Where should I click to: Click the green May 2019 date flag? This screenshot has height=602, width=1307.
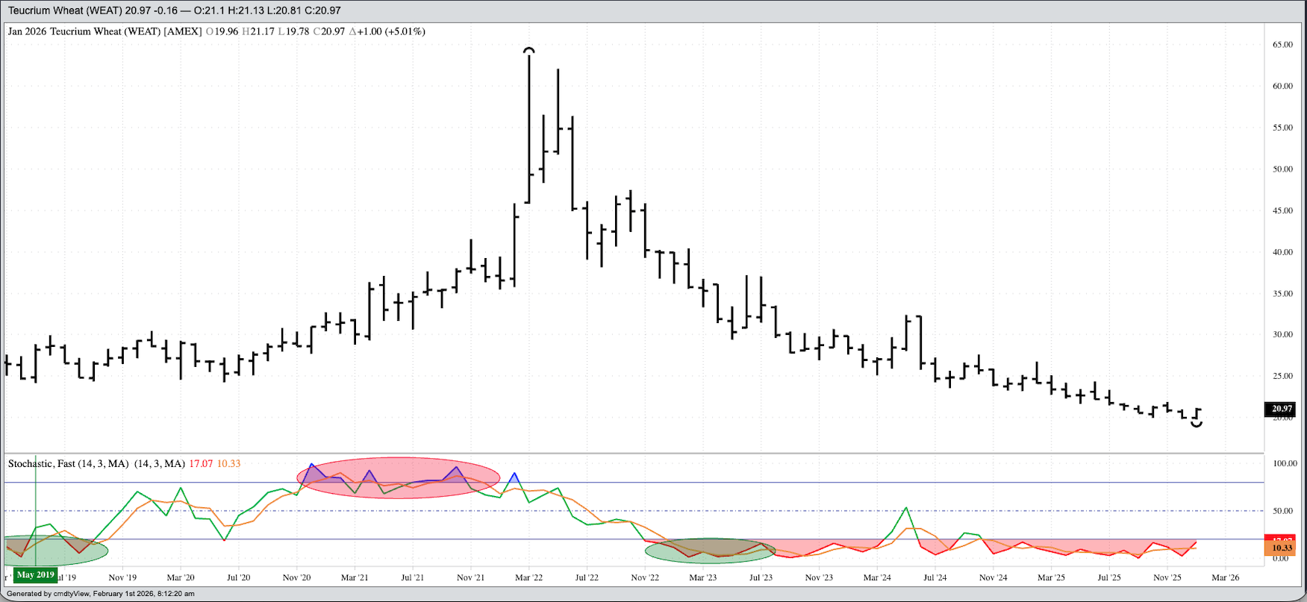click(35, 575)
